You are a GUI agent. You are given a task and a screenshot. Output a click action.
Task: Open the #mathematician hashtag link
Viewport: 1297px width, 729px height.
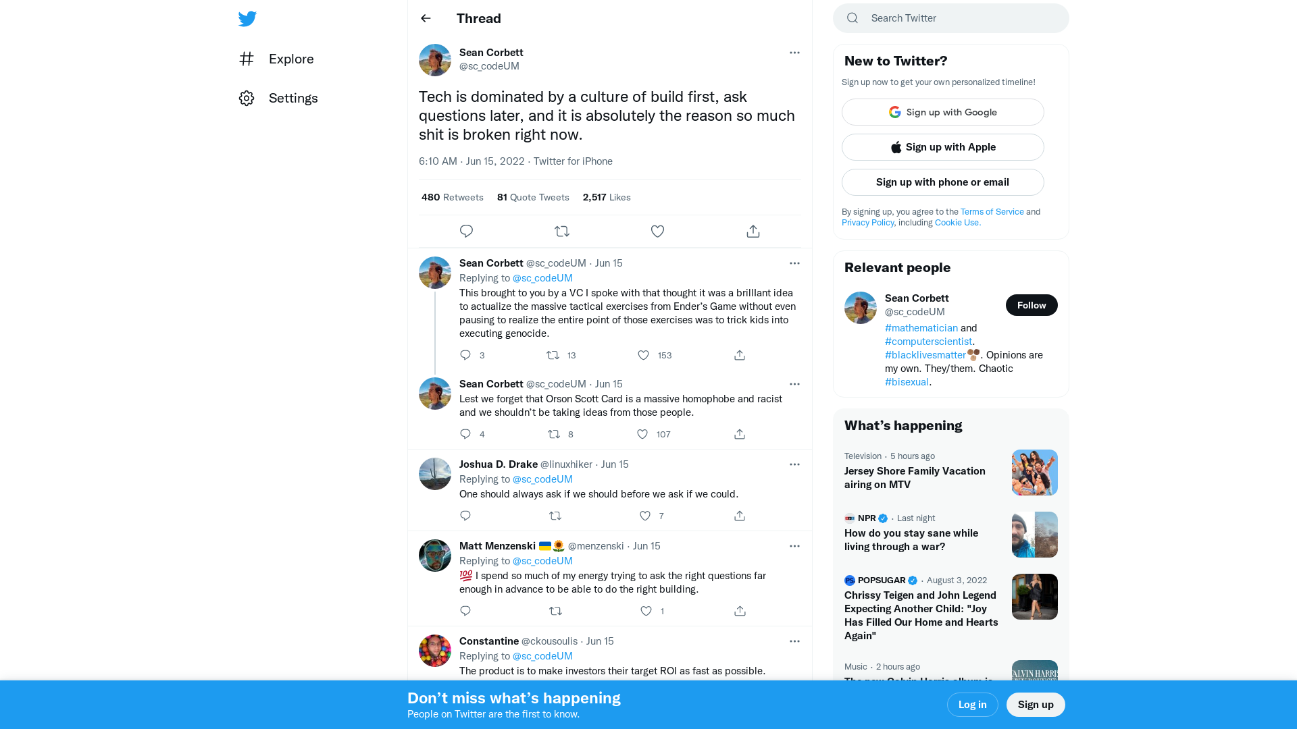point(921,327)
